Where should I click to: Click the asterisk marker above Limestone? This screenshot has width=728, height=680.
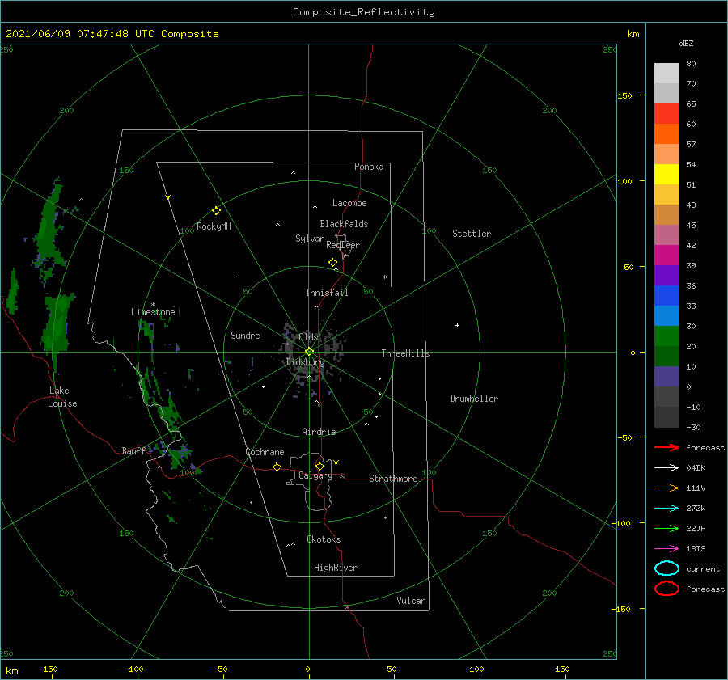[x=153, y=305]
